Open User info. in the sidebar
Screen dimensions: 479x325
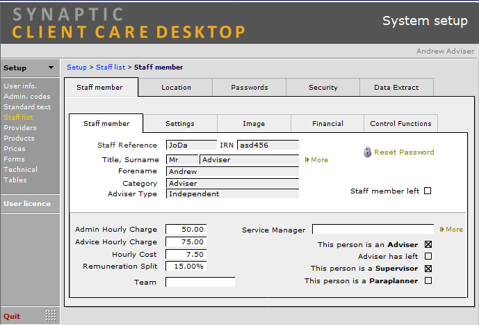coord(20,86)
